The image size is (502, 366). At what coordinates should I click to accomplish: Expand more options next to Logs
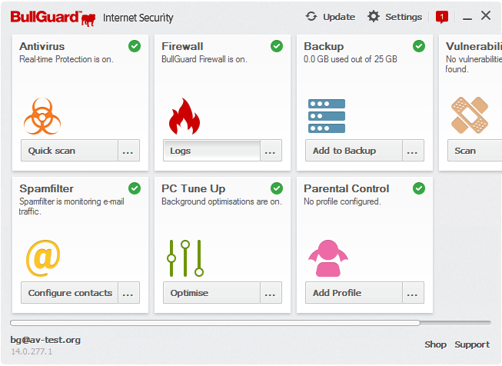pyautogui.click(x=271, y=151)
